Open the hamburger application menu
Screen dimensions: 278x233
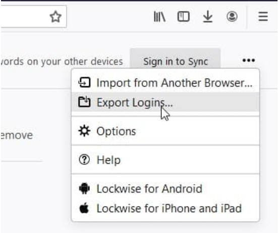pos(263,17)
